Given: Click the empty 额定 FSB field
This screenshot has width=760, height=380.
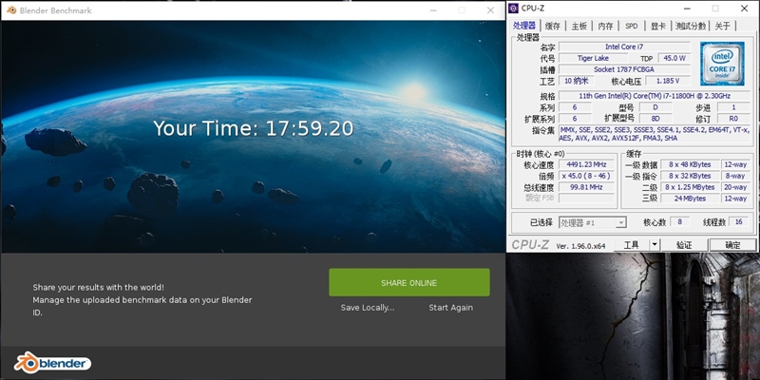Looking at the screenshot, I should click(x=586, y=199).
